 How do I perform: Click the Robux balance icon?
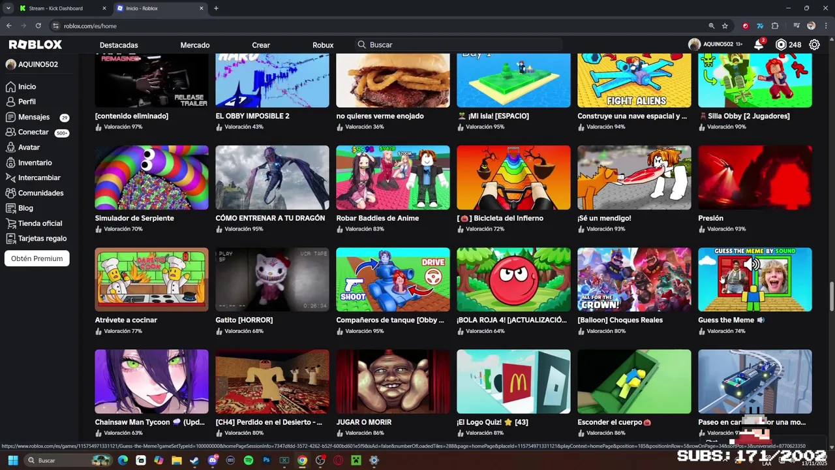pyautogui.click(x=781, y=44)
